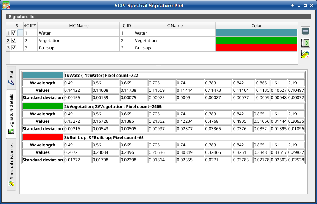Click the Color column header
Image resolution: width=317 pixels, height=204 pixels.
point(256,26)
